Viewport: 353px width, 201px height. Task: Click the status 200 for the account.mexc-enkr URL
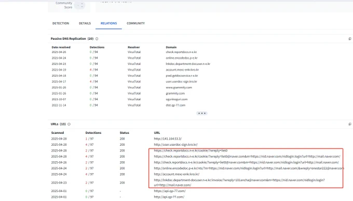tap(122, 174)
